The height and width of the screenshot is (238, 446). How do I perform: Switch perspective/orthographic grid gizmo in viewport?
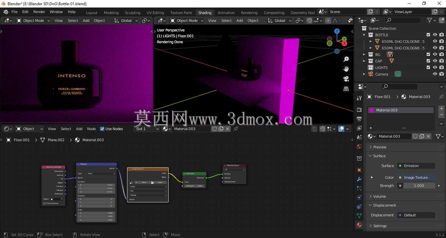346,89
